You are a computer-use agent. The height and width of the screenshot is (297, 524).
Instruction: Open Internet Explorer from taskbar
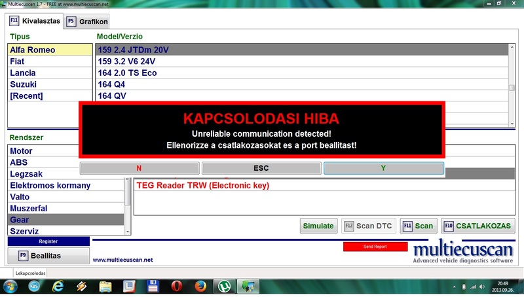[x=58, y=287]
